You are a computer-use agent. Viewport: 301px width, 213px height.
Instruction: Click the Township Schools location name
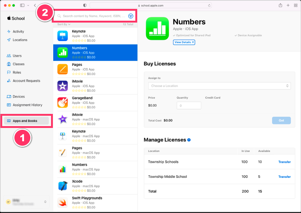(163, 162)
